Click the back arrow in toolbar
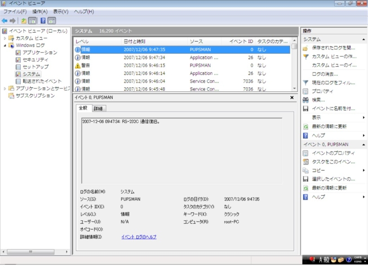The image size is (368, 276). coord(4,21)
